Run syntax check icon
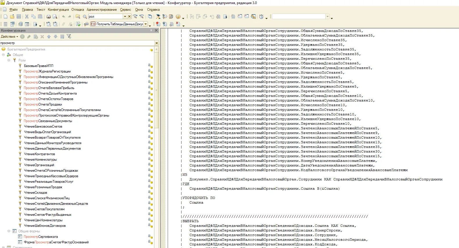 pos(78,24)
